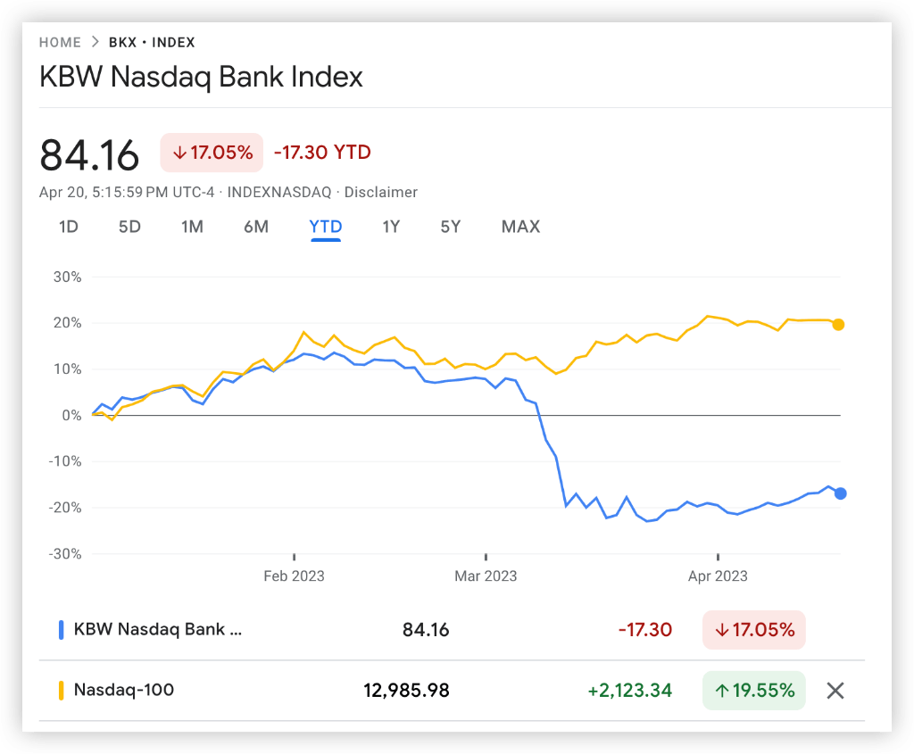Click the yellow endpoint dot on chart
The height and width of the screenshot is (754, 914).
tap(838, 325)
